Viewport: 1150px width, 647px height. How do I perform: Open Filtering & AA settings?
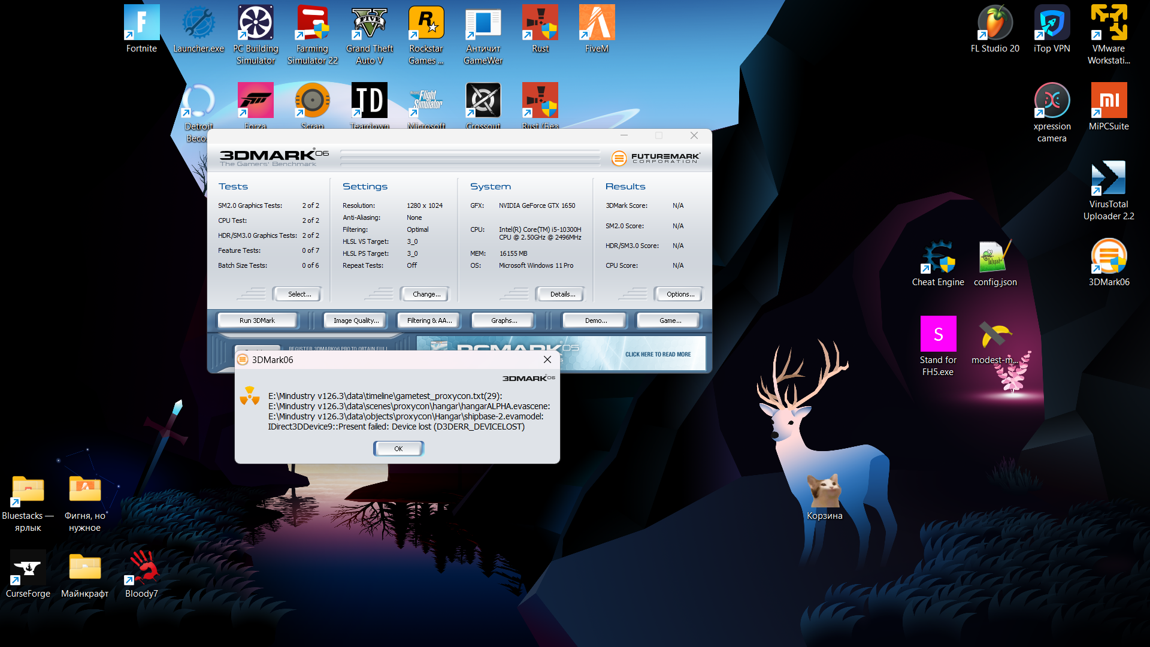(x=429, y=321)
